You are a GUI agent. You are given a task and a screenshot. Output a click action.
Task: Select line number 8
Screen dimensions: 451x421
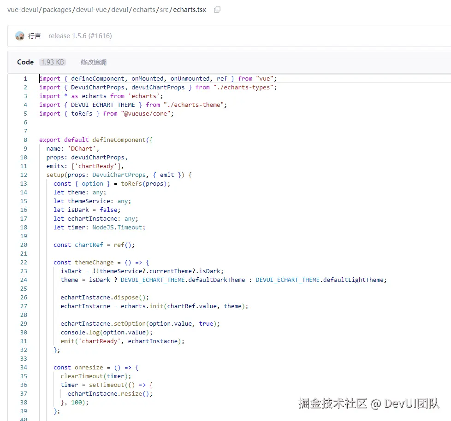(25, 140)
